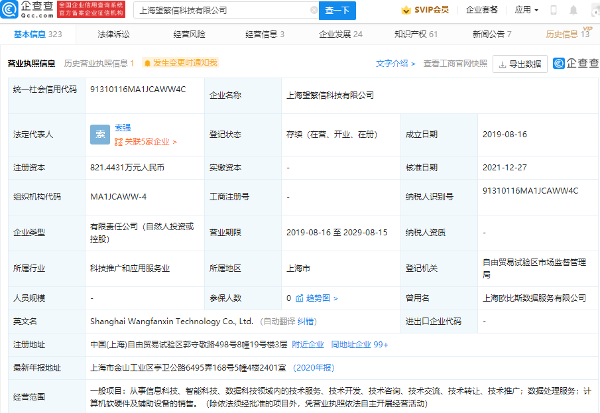The width and height of the screenshot is (600, 413).
Task: Switch to the 企业发展 tab
Action: point(341,34)
